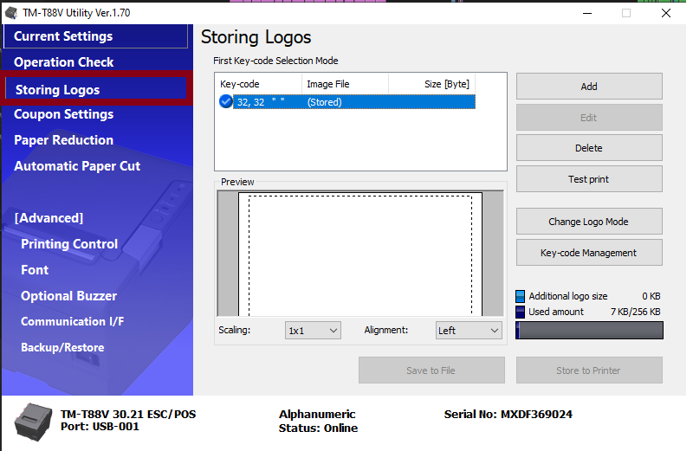Click Store to Printer button
The image size is (693, 451).
(x=589, y=370)
